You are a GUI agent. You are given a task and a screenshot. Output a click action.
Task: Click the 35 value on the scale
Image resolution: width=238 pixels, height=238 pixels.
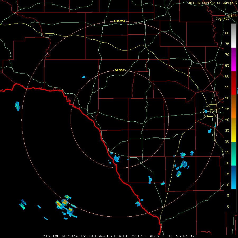(x=227, y=131)
